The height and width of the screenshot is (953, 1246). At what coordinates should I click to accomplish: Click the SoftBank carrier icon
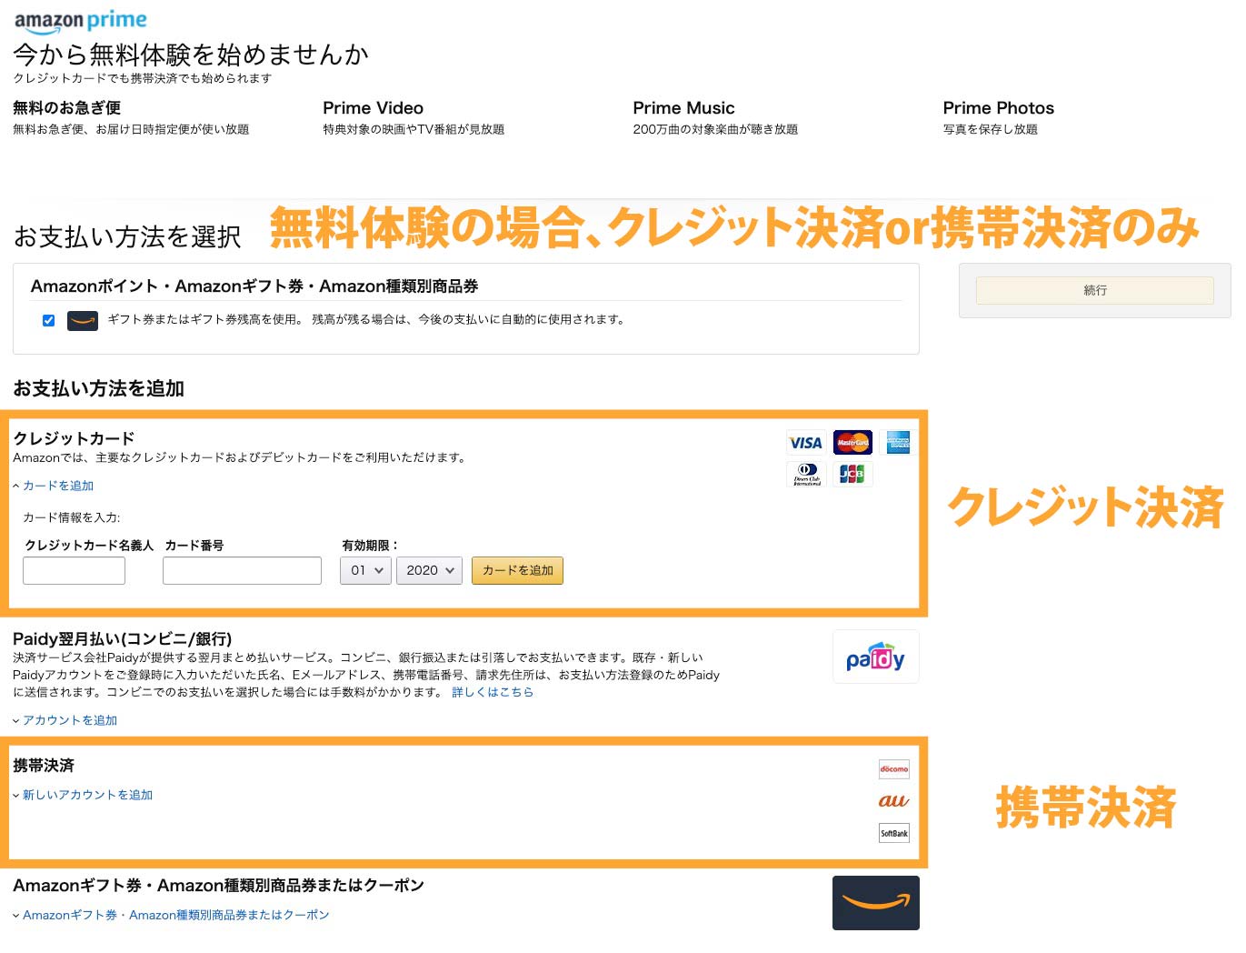pos(893,832)
